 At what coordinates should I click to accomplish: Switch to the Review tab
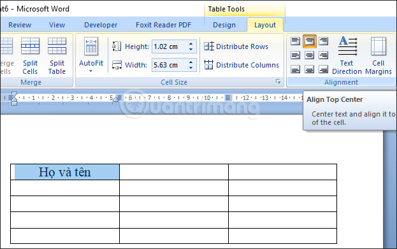(x=20, y=25)
